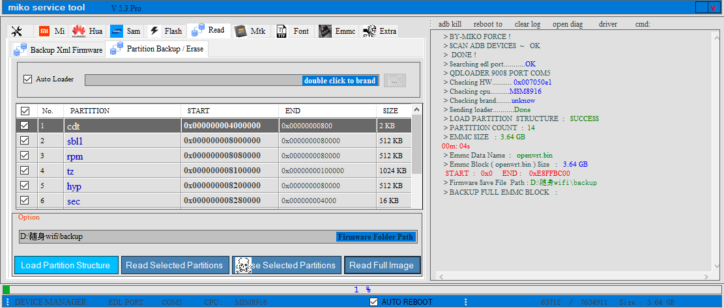Select the rpm partition name
This screenshot has height=308, width=724.
75,157
